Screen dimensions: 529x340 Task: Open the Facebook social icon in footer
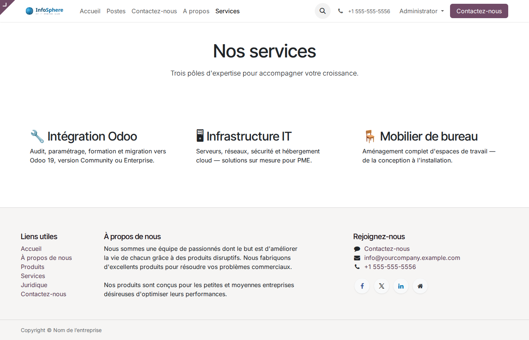tap(362, 286)
